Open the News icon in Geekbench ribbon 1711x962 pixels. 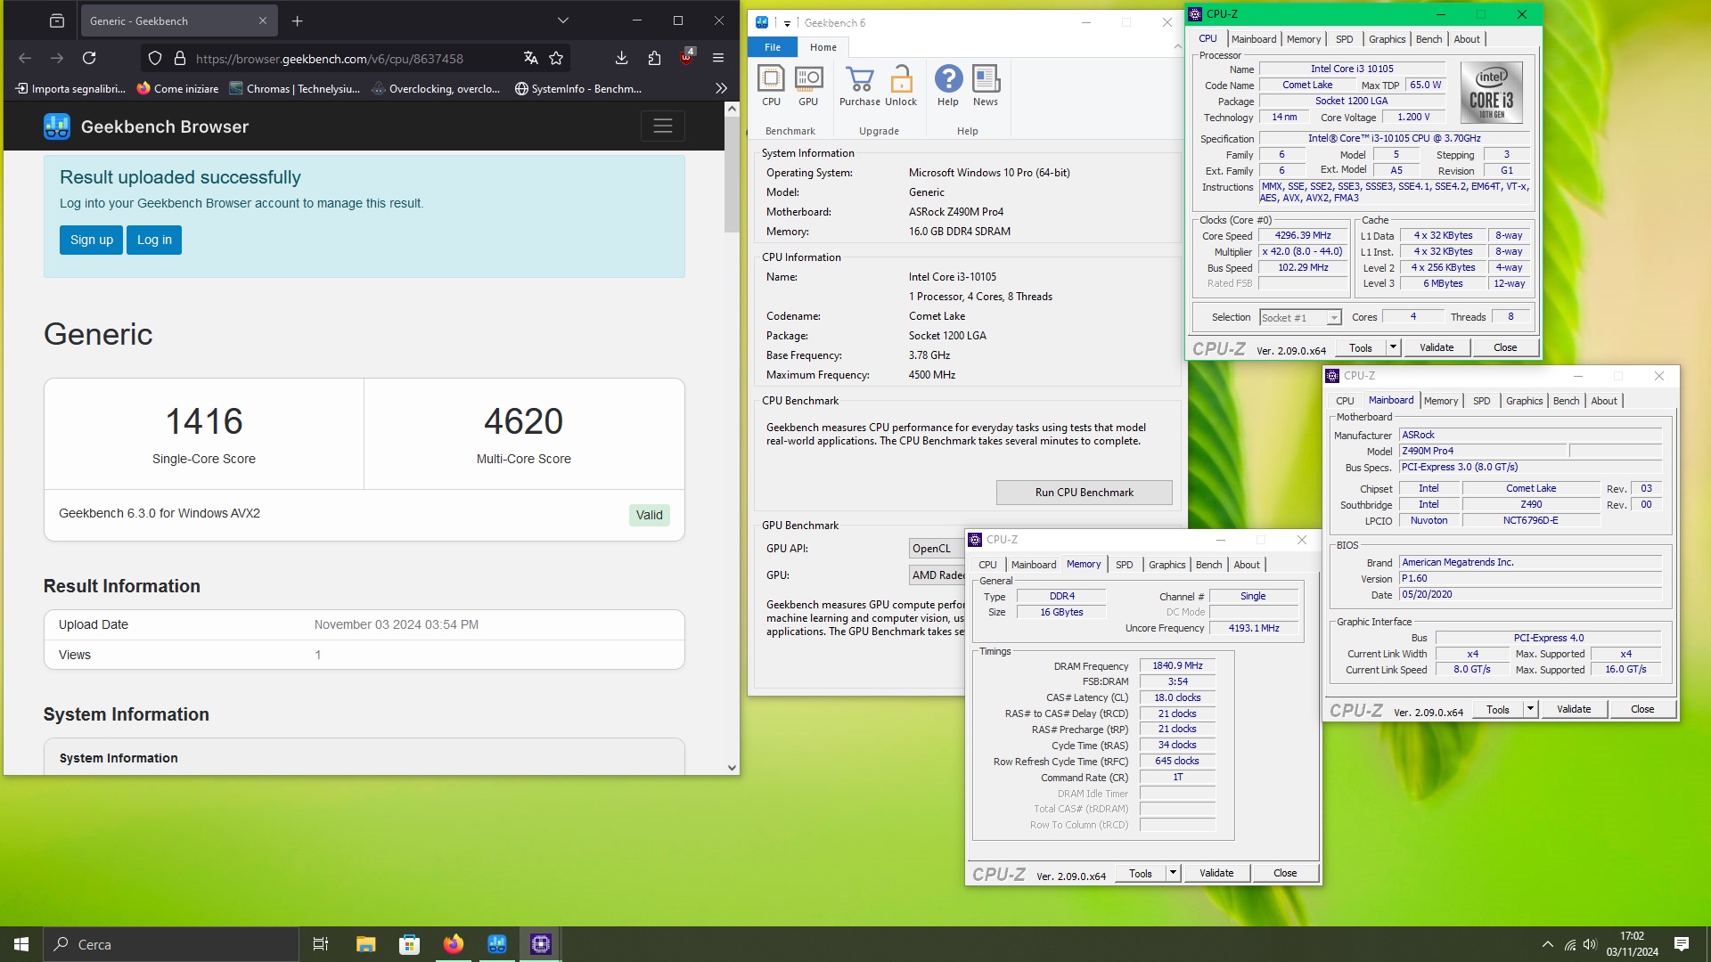coord(986,86)
